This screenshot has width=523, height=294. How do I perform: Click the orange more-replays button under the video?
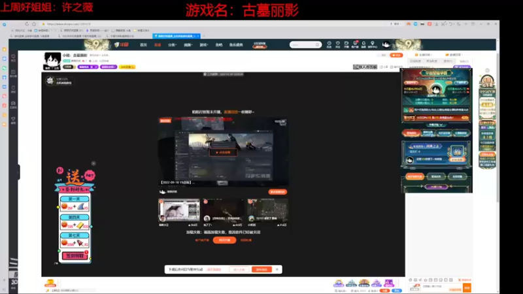[x=277, y=191]
